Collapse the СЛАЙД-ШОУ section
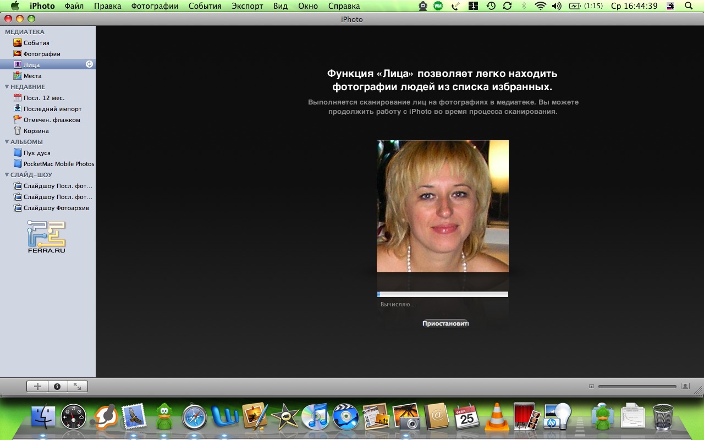 [x=7, y=175]
